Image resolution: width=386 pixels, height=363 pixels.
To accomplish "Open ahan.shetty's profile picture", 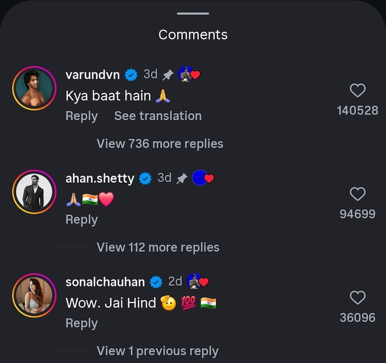I will tap(34, 192).
